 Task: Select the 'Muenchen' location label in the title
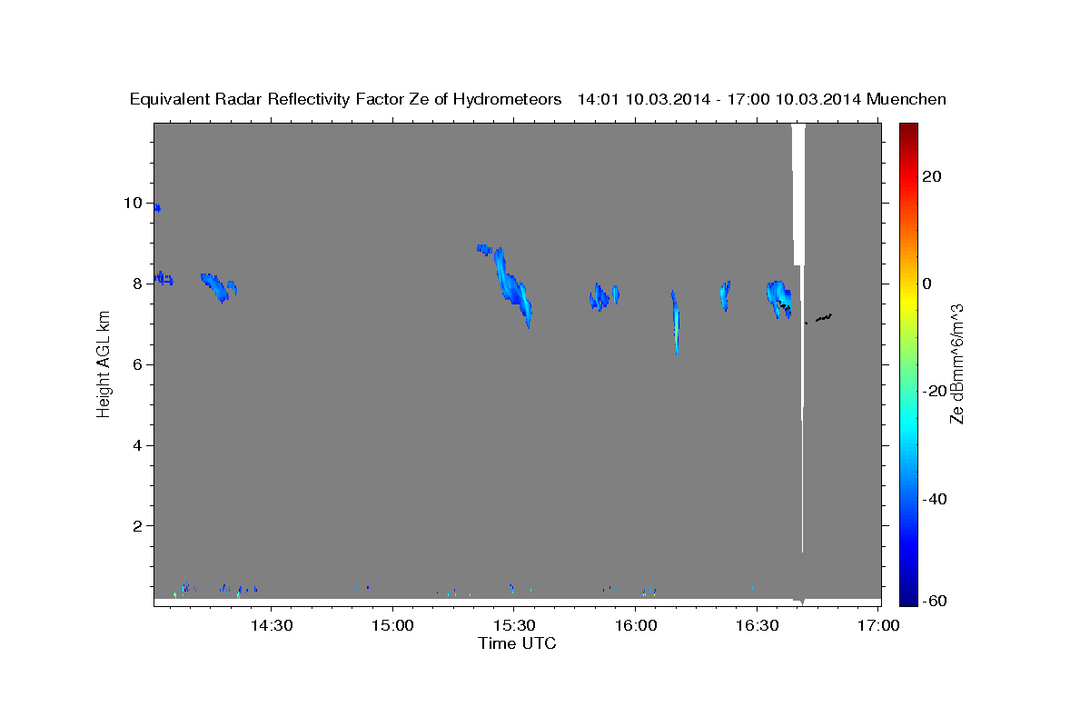tap(907, 99)
